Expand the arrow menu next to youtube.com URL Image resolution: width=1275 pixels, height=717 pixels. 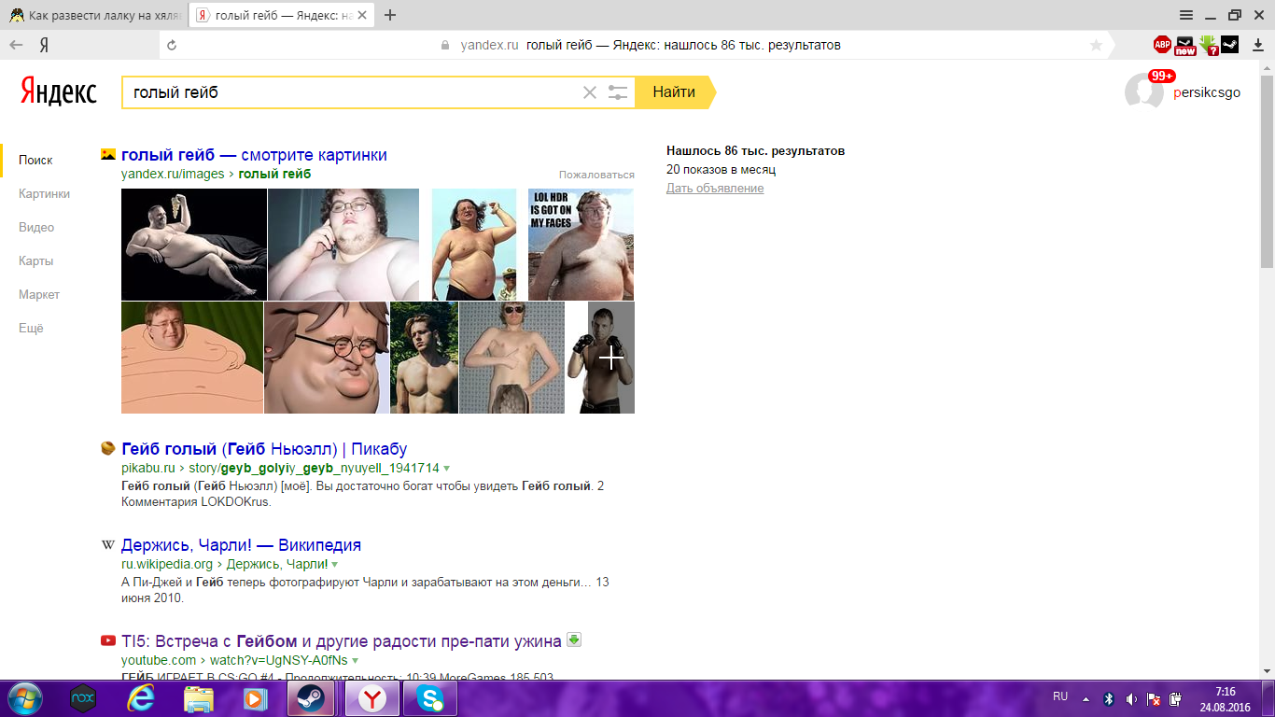(x=355, y=660)
